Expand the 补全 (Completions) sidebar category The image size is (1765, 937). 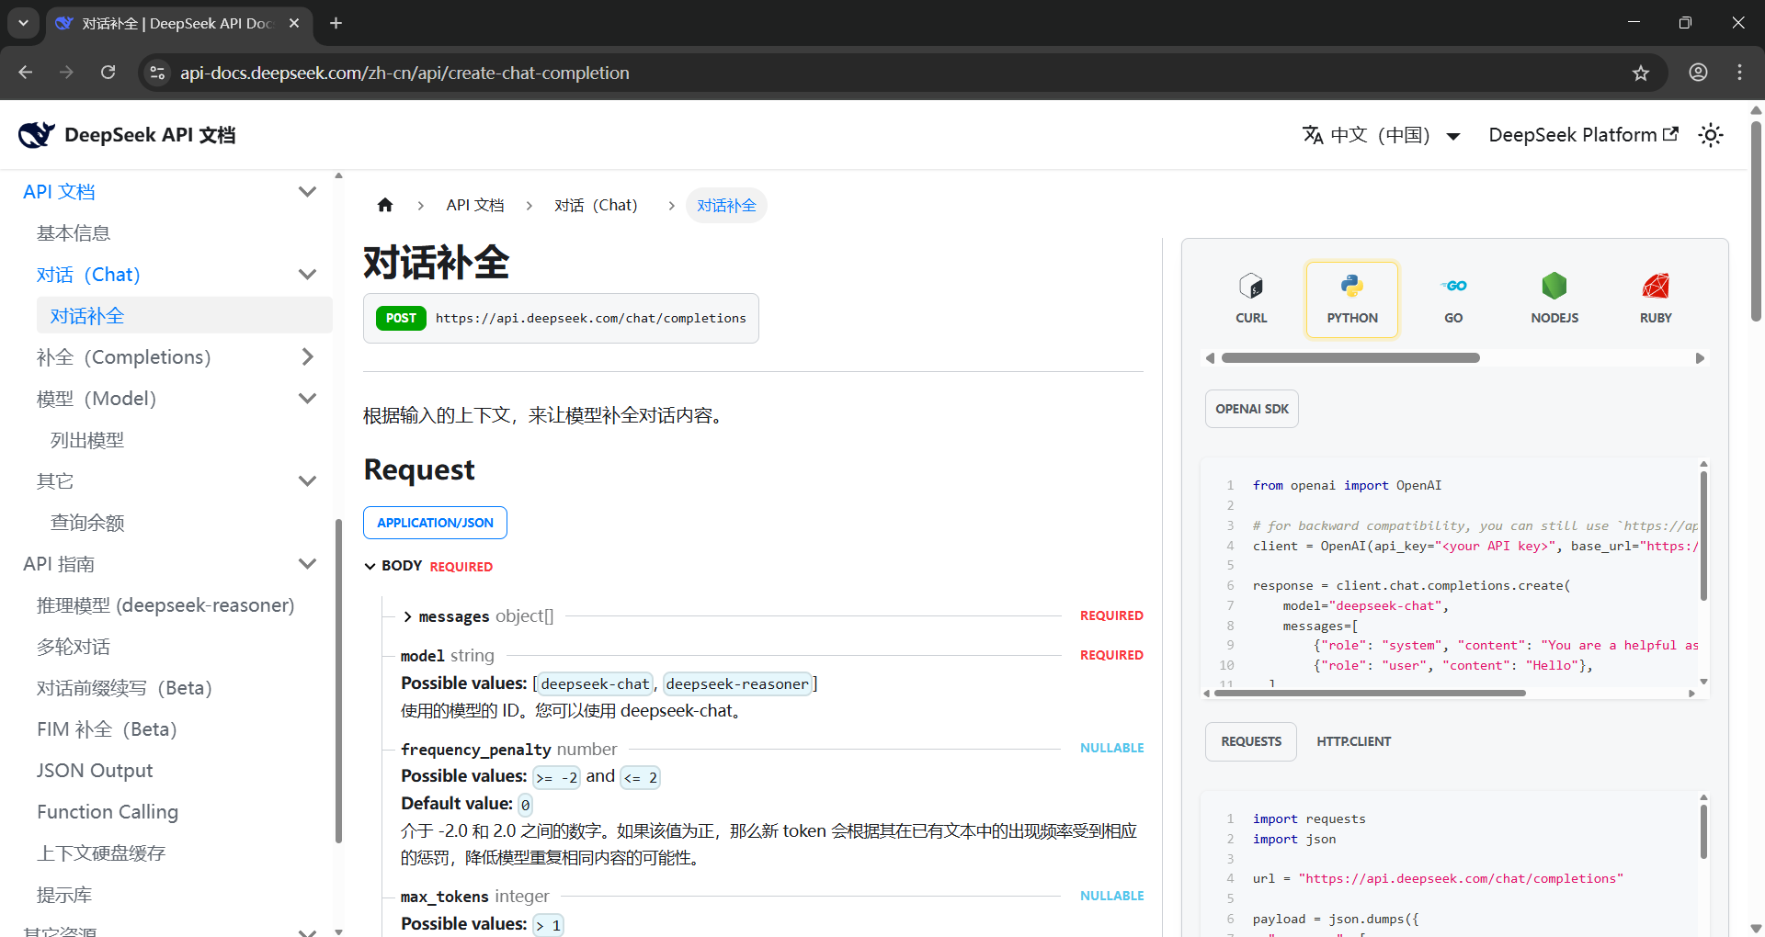[307, 356]
